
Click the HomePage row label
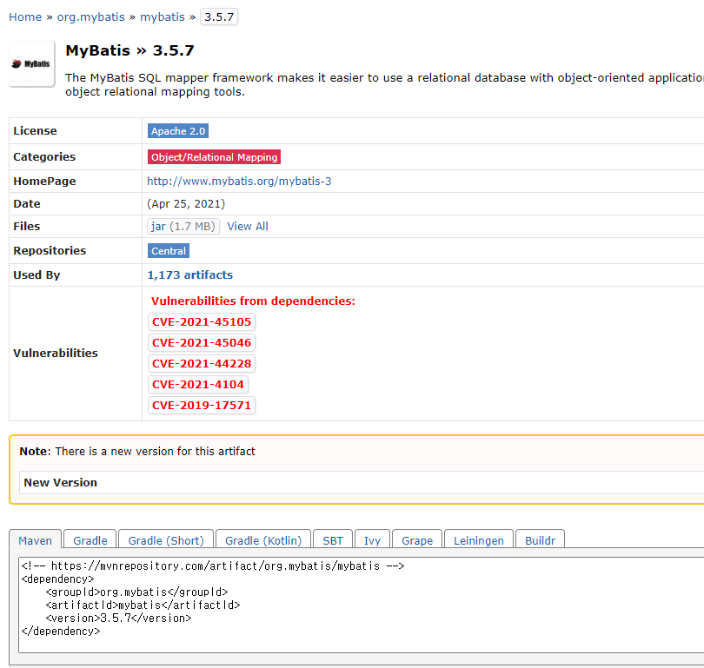pyautogui.click(x=44, y=182)
